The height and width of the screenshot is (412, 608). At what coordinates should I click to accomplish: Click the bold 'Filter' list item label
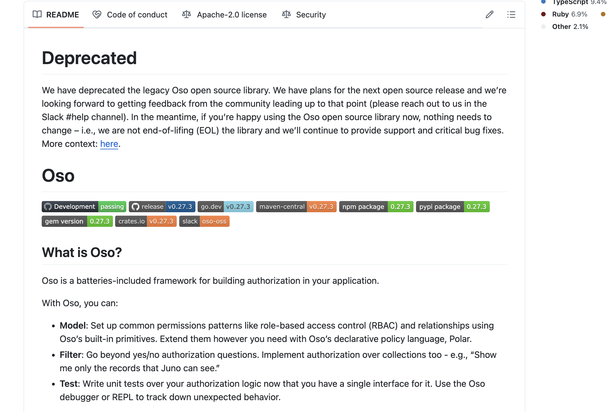click(x=71, y=355)
